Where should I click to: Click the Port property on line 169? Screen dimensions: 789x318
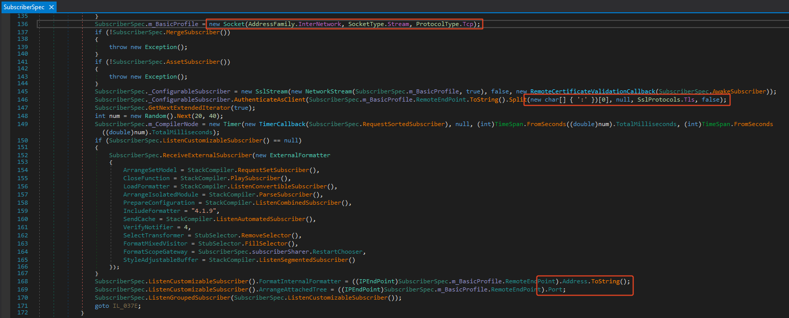click(x=556, y=289)
